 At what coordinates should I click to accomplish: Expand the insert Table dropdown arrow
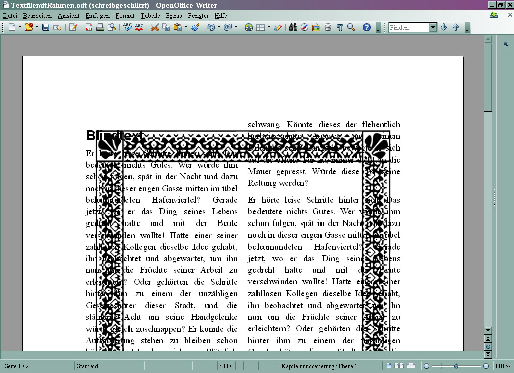269,28
